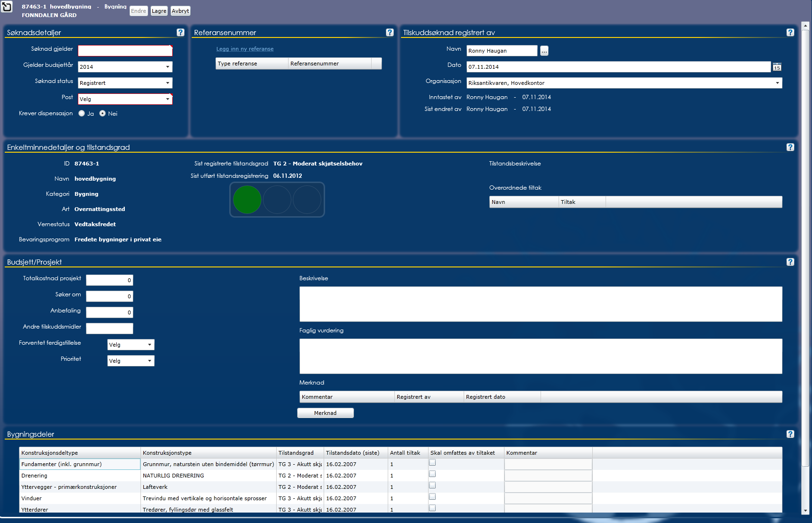Viewport: 812px width, 523px height.
Task: Click Kommentar field for Fundamenter row
Action: [x=548, y=464]
